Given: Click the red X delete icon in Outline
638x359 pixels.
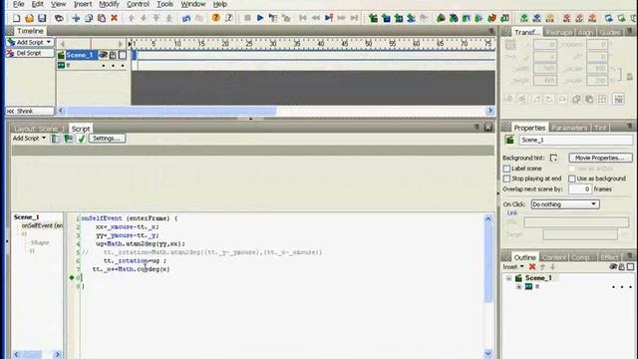Looking at the screenshot, I should 532,267.
